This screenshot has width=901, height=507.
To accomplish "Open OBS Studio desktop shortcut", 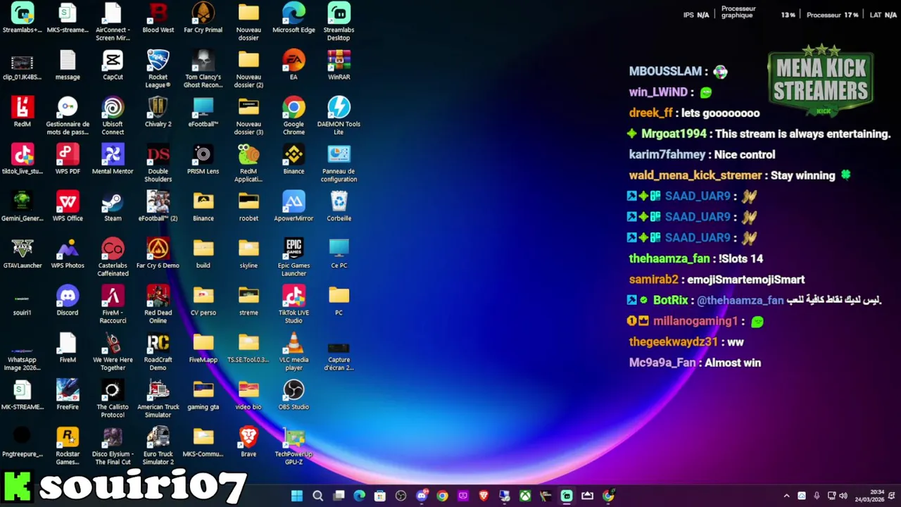I will pos(294,396).
